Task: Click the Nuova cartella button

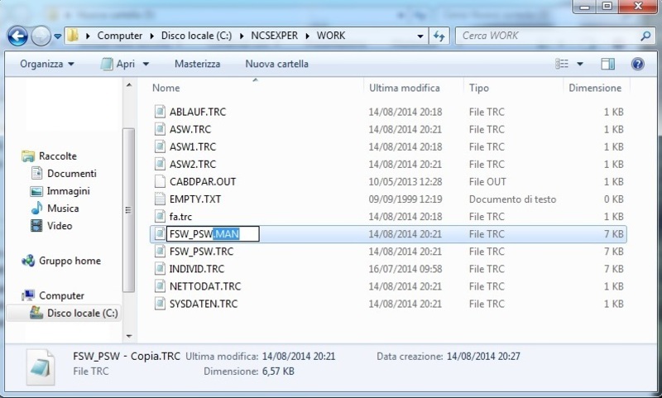Action: pos(276,64)
